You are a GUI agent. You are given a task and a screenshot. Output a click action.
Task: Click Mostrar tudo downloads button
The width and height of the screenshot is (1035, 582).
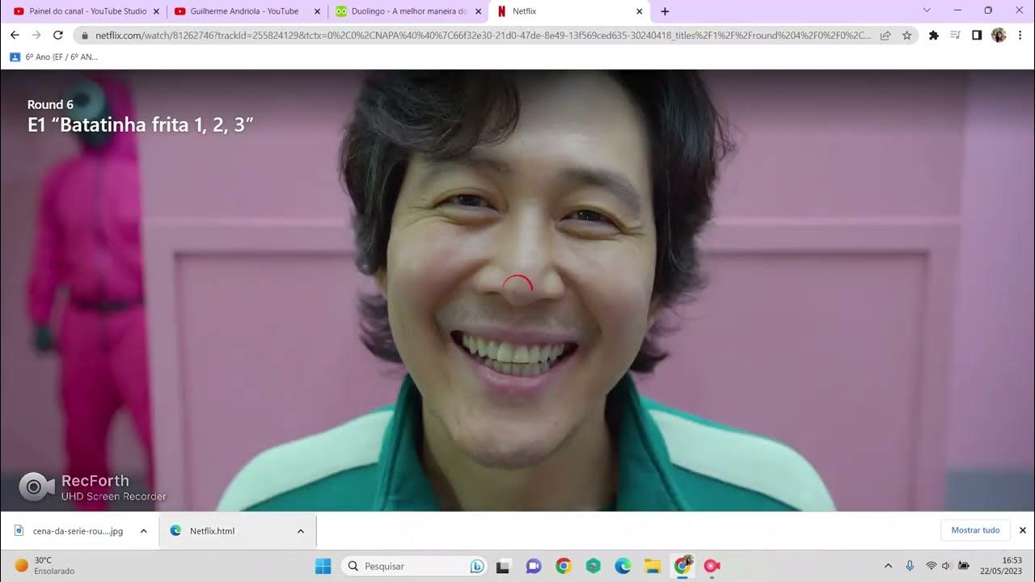(975, 530)
